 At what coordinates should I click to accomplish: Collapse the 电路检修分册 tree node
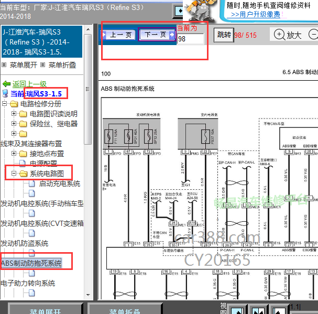[4, 104]
